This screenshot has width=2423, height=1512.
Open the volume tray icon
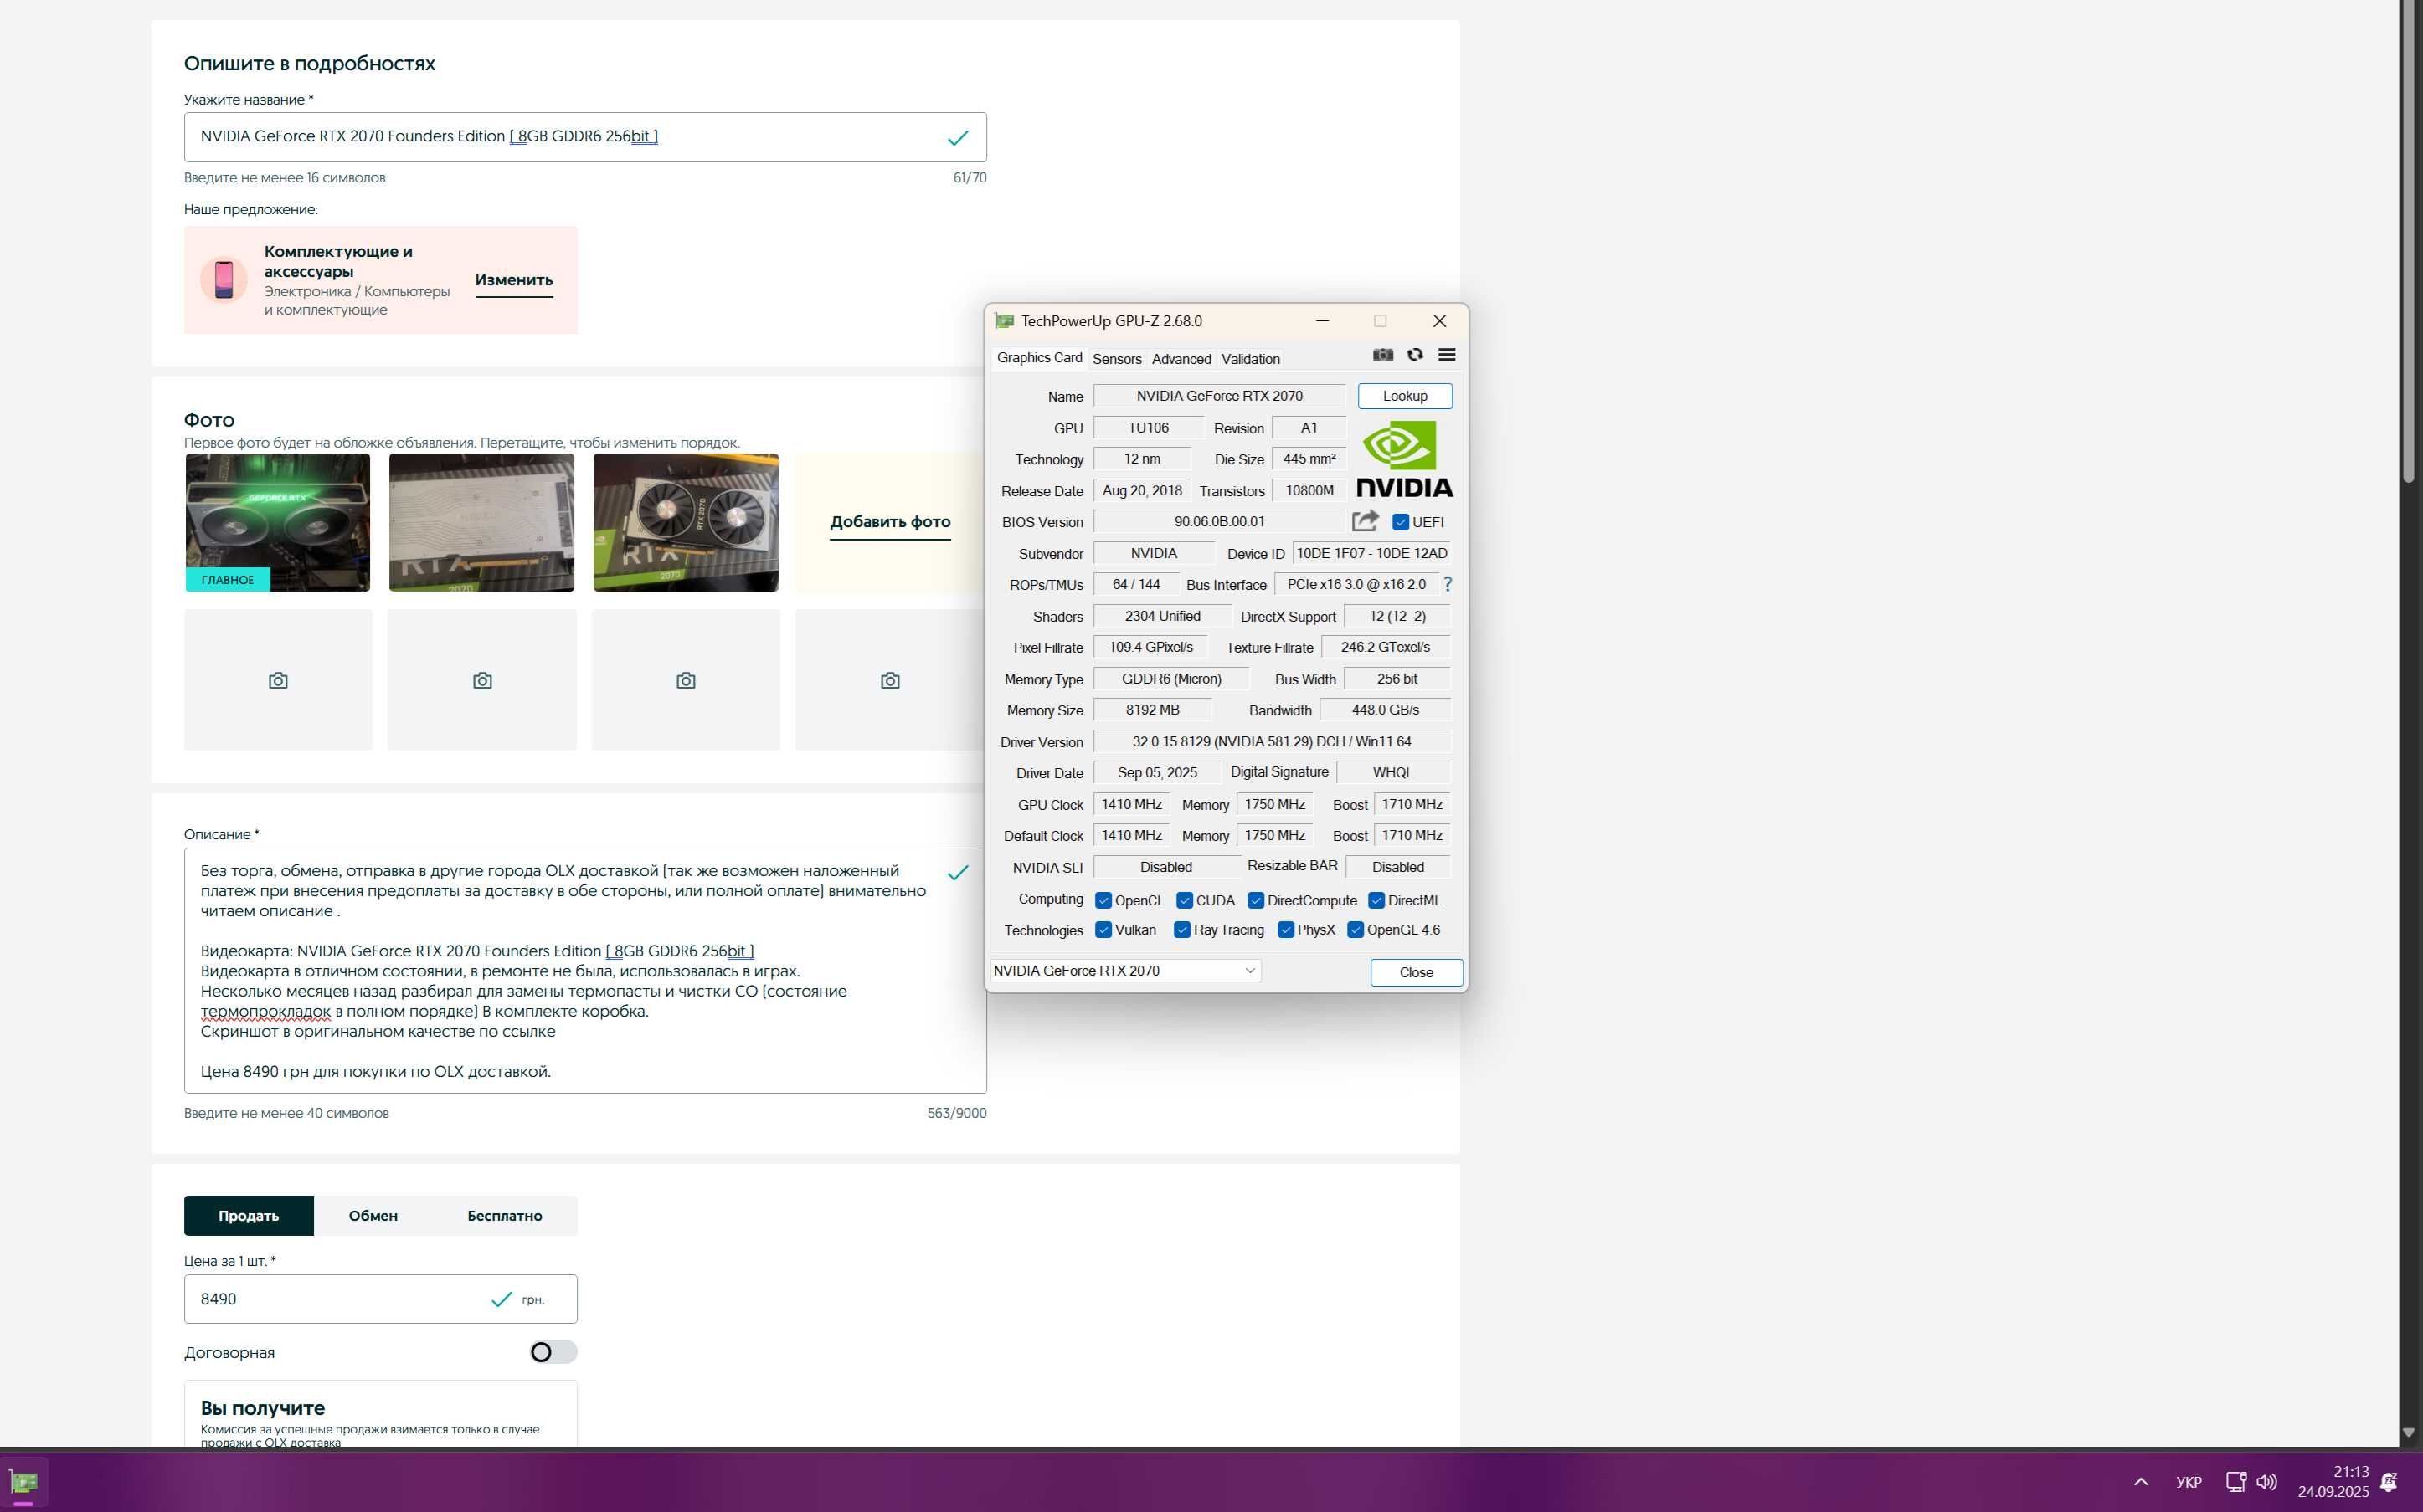coord(2267,1482)
